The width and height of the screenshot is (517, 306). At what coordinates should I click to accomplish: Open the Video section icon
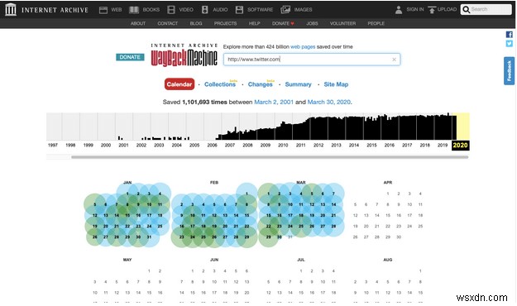point(171,10)
